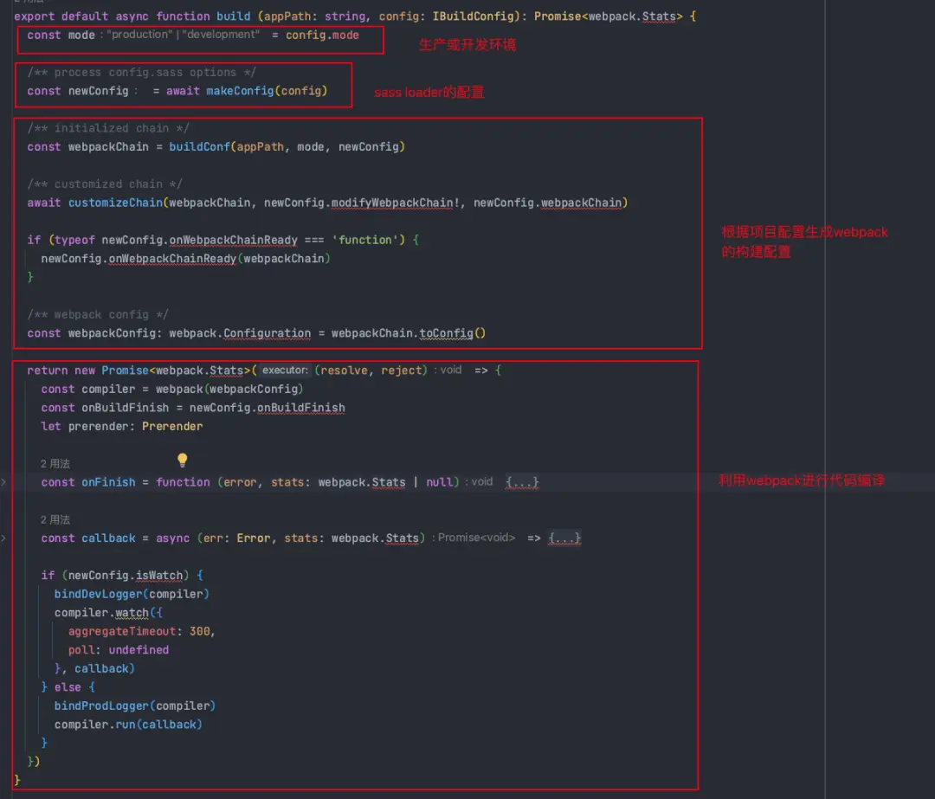This screenshot has height=799, width=935.
Task: Click the toConfig() method call
Action: point(452,332)
